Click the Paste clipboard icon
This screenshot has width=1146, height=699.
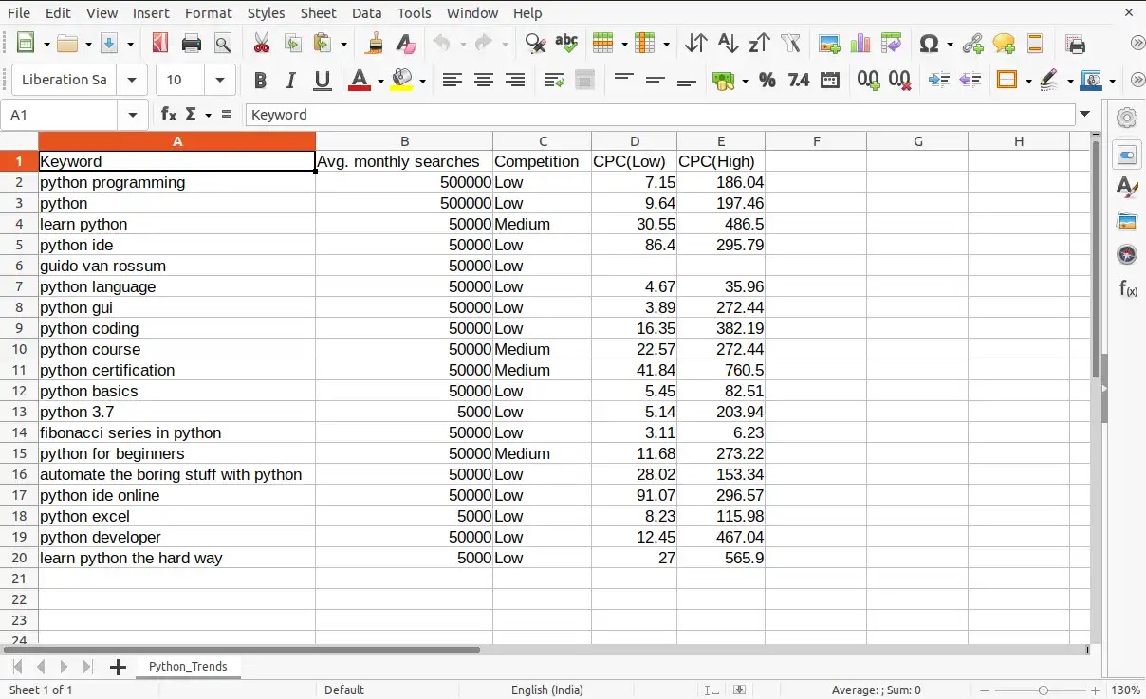point(323,44)
